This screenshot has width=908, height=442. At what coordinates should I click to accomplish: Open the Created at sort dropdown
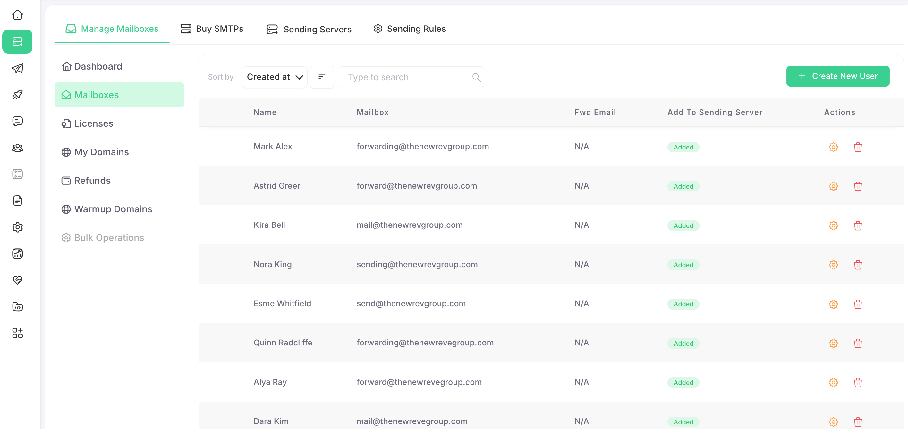point(275,77)
